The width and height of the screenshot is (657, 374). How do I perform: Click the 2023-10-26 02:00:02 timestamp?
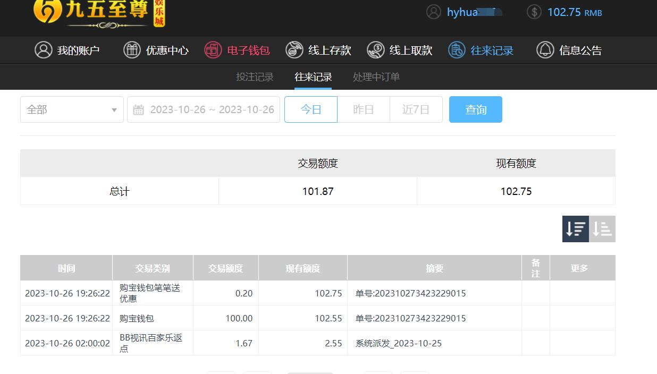(x=68, y=343)
